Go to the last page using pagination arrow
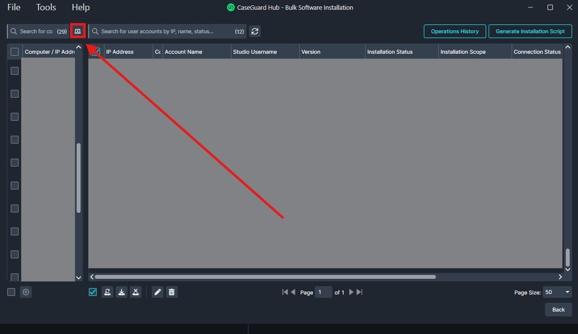This screenshot has width=578, height=334. [x=360, y=292]
